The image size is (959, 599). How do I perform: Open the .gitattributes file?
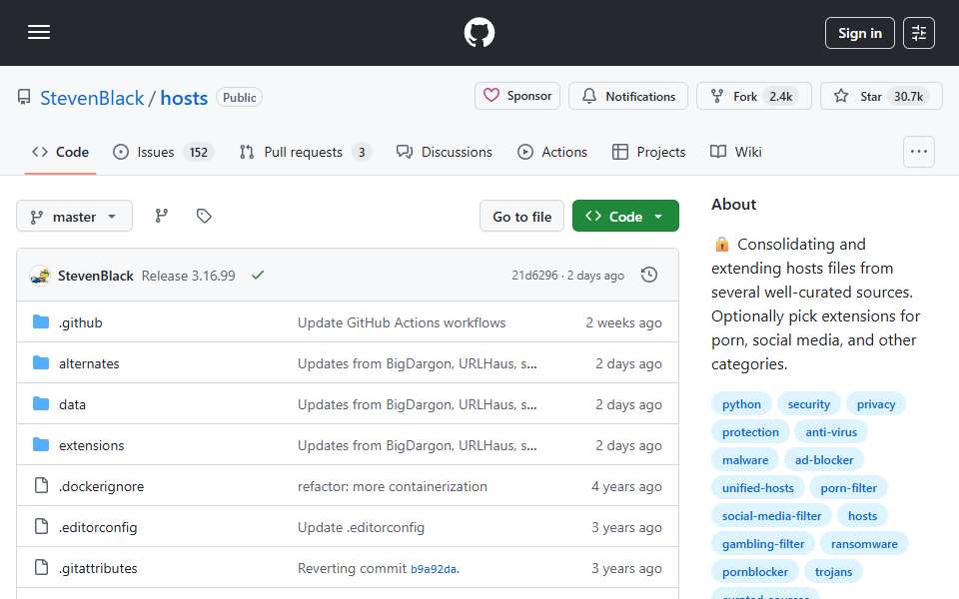(x=98, y=568)
